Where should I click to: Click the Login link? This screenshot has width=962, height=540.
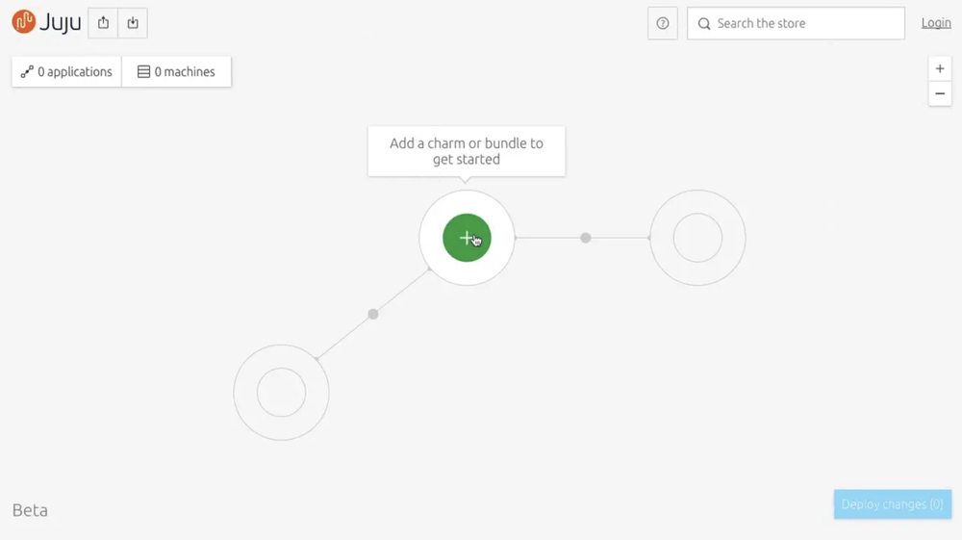pyautogui.click(x=936, y=23)
